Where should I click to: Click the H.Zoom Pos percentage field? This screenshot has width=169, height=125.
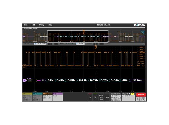[x=81, y=44]
